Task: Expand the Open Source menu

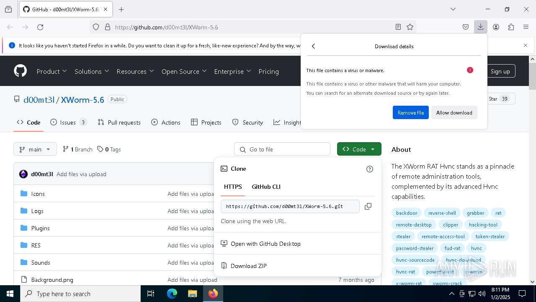Action: [x=184, y=71]
